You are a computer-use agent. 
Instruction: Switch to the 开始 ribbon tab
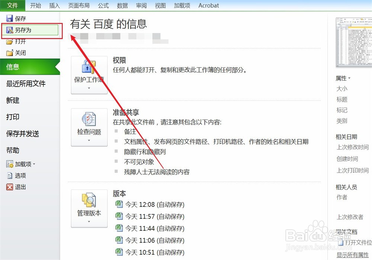click(x=35, y=6)
